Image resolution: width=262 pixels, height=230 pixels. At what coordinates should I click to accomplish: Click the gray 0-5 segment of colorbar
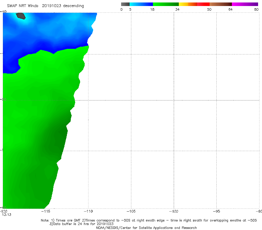[x=125, y=4]
